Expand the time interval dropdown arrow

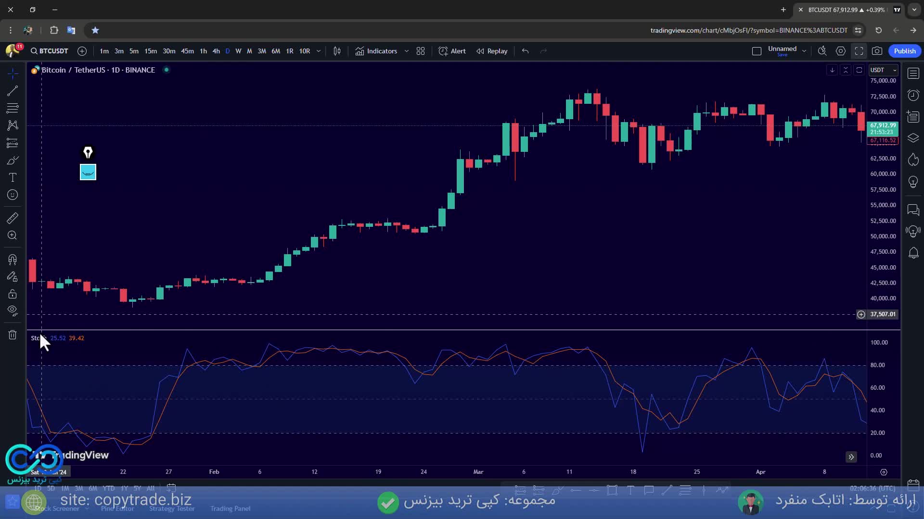point(318,51)
